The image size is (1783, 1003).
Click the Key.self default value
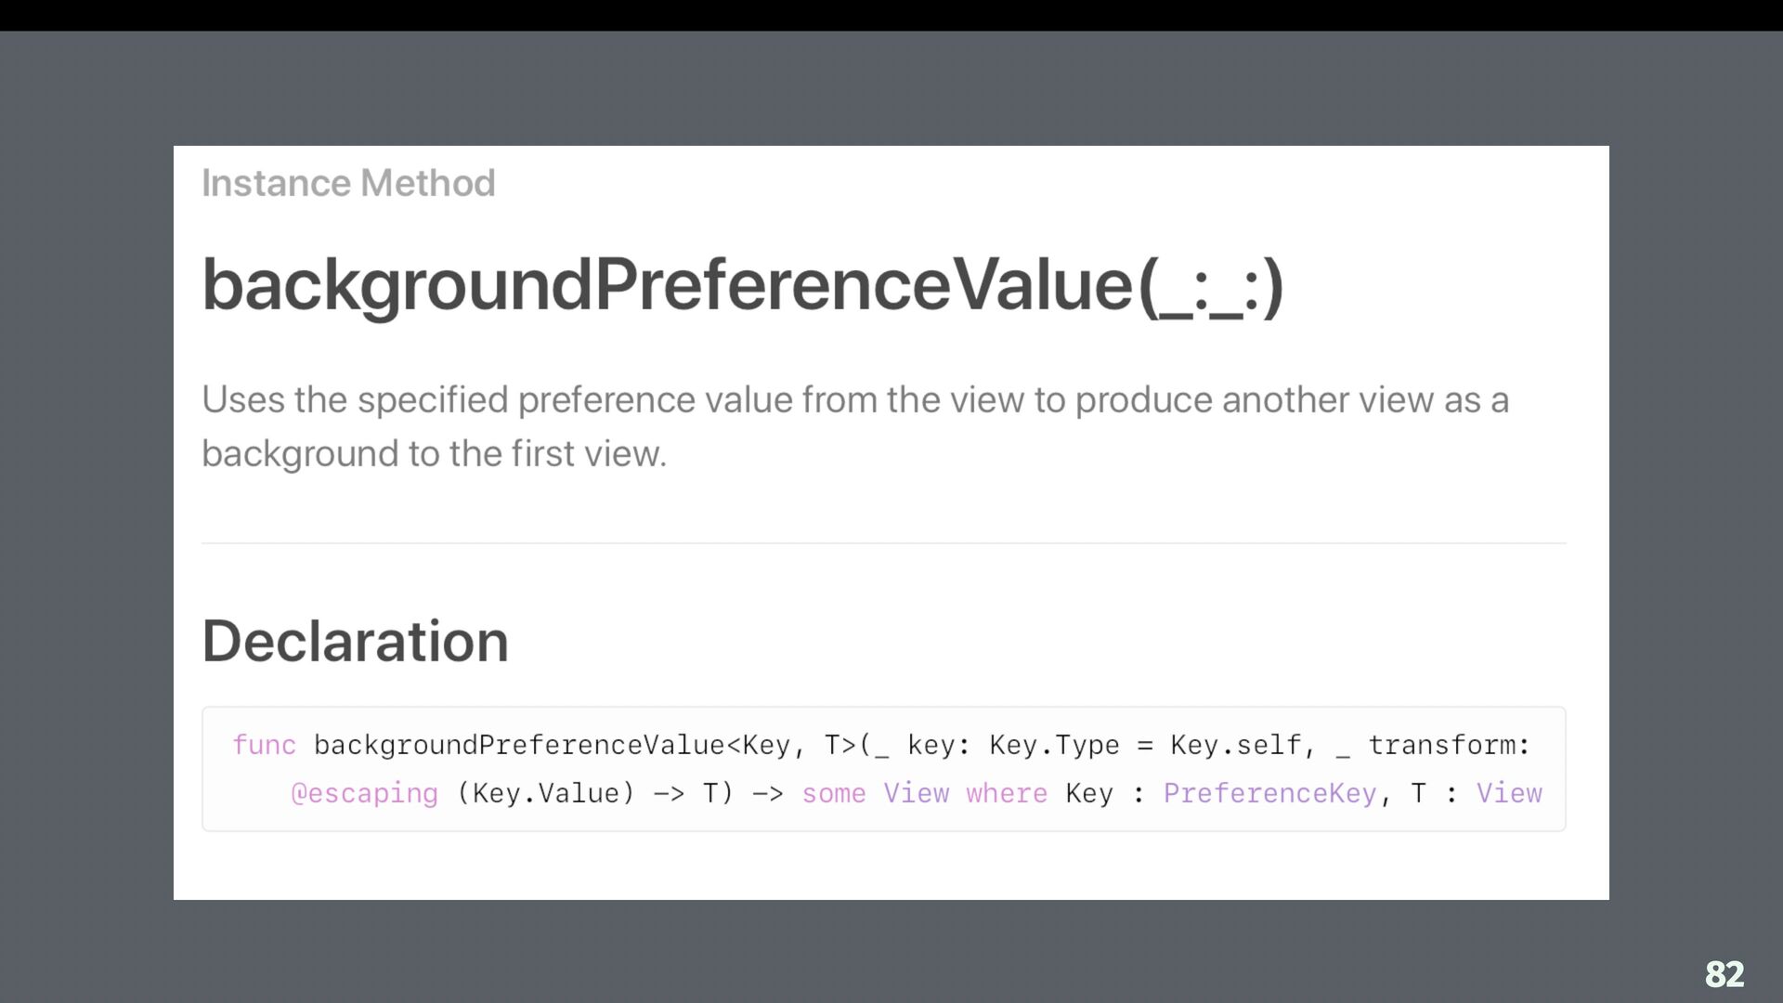tap(1235, 745)
